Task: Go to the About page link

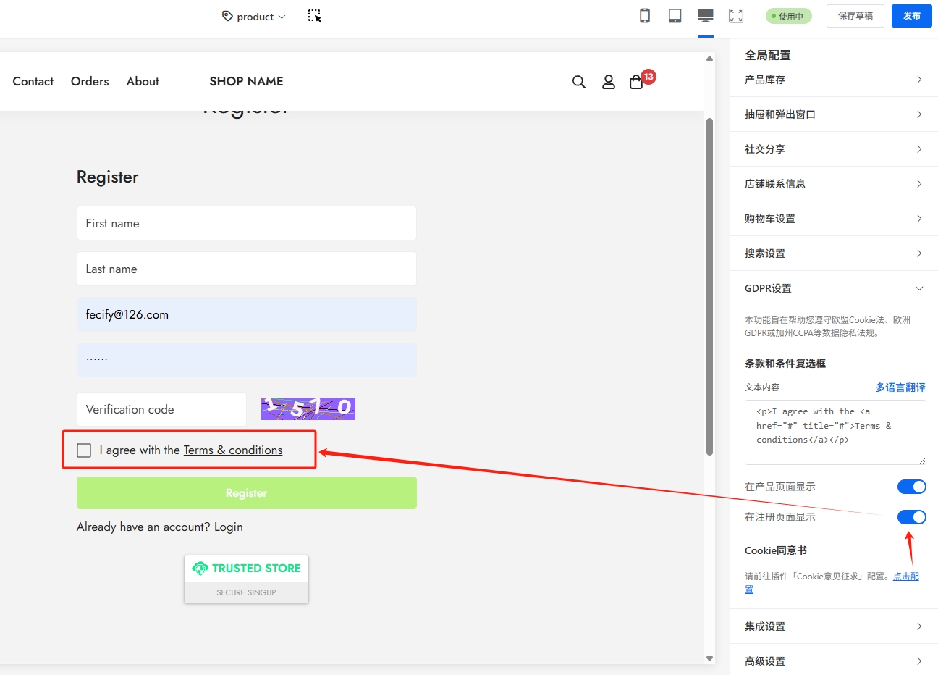Action: (x=143, y=82)
